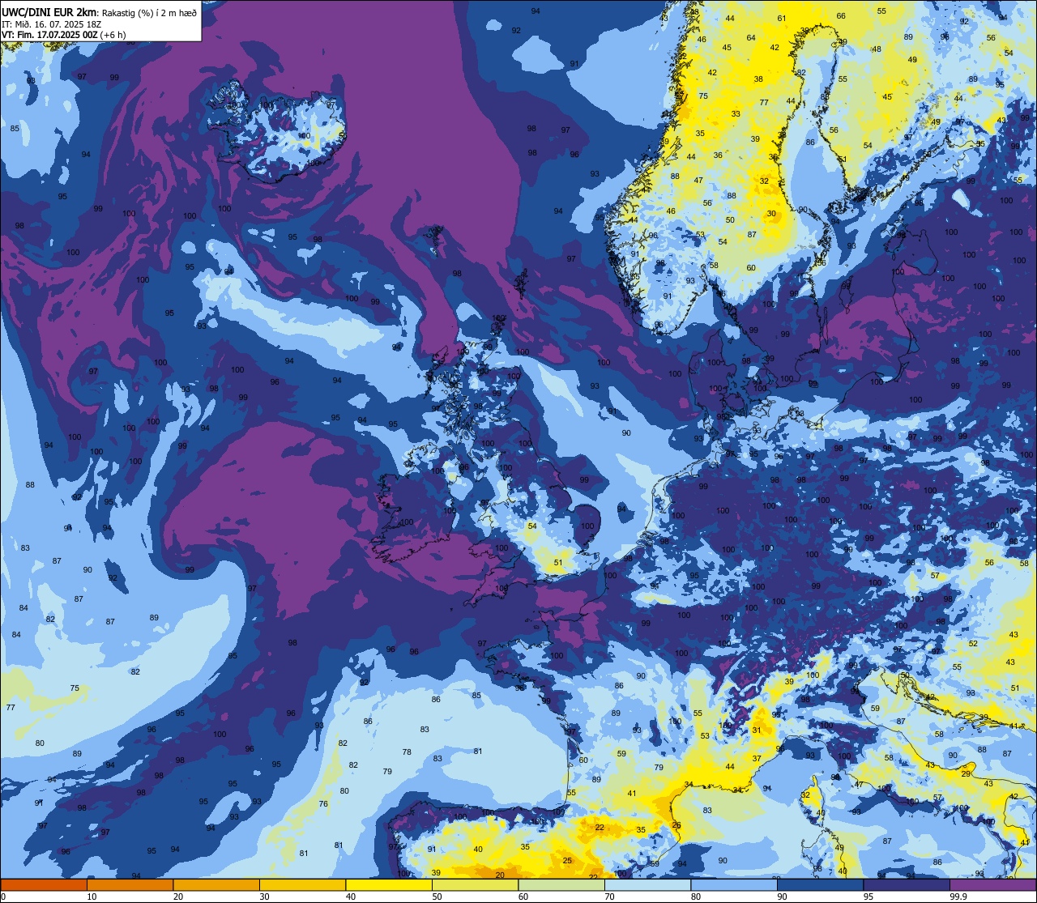The height and width of the screenshot is (903, 1037).
Task: Click the '95' legend tick label below colorbar
Action: tap(868, 897)
